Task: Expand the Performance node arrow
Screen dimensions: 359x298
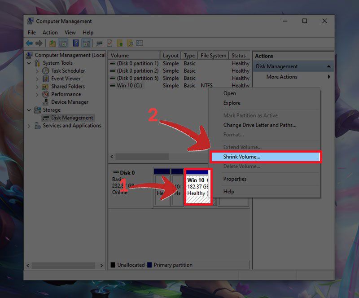Action: 37,95
